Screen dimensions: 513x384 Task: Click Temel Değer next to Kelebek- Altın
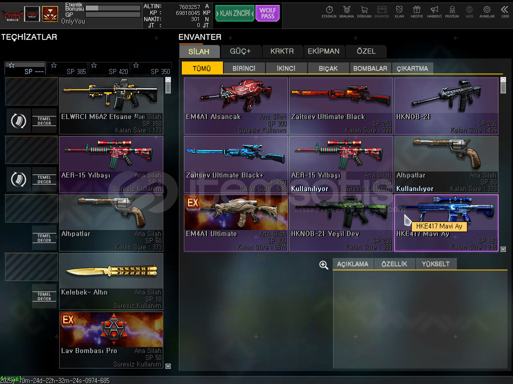(x=44, y=296)
